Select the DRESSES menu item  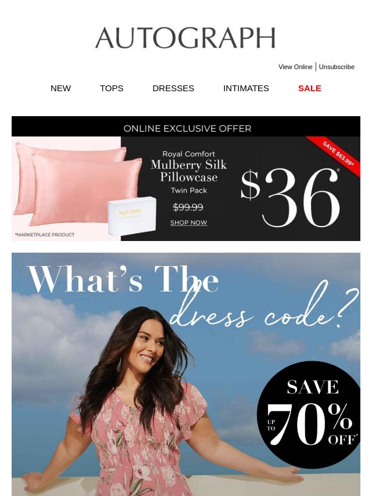[x=173, y=88]
